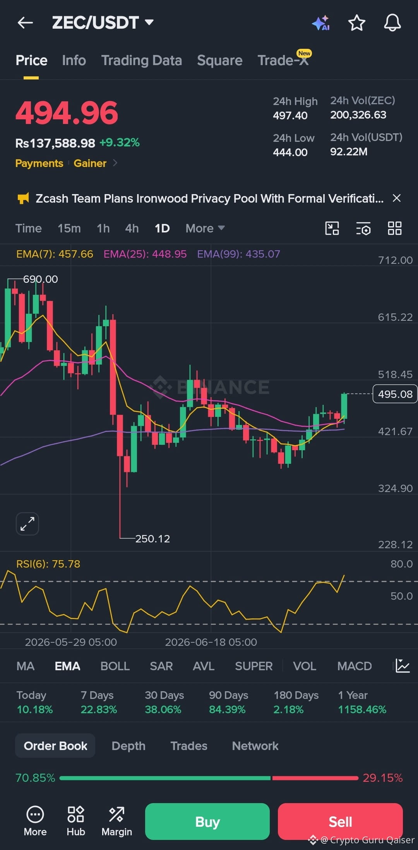
Task: Go back using the left arrow
Action: [x=25, y=23]
